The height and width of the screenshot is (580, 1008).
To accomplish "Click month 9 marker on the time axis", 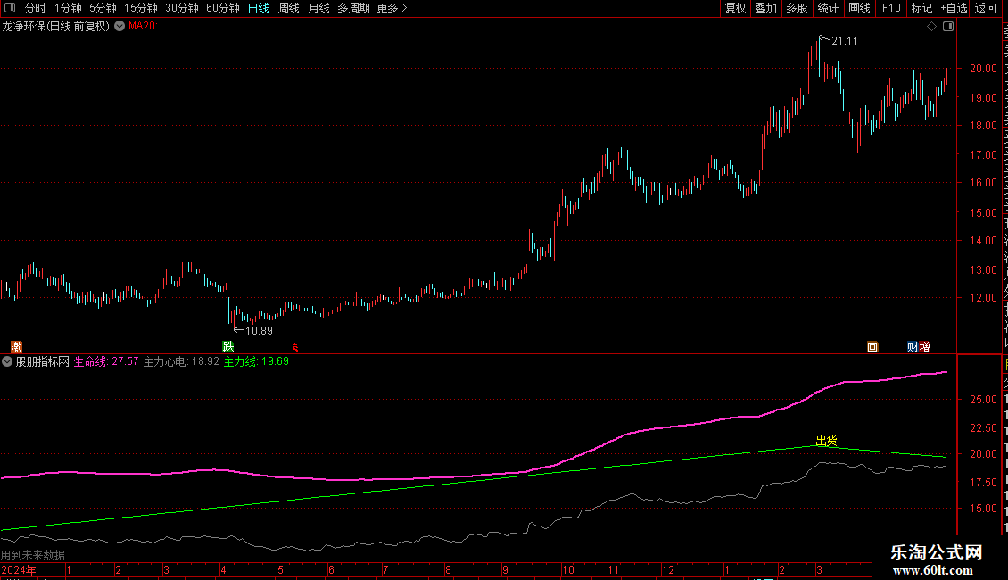I will coord(505,570).
